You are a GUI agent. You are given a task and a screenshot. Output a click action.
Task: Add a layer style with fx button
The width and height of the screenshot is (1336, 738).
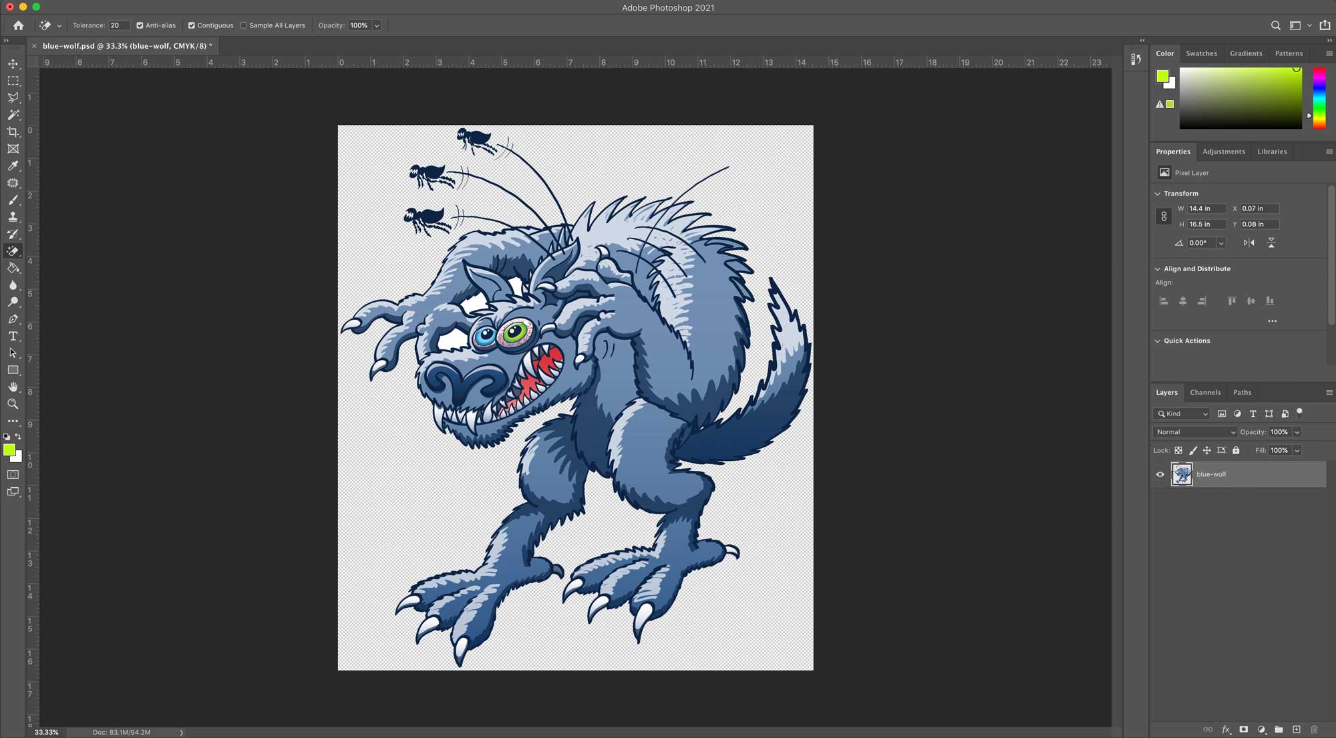pyautogui.click(x=1226, y=729)
